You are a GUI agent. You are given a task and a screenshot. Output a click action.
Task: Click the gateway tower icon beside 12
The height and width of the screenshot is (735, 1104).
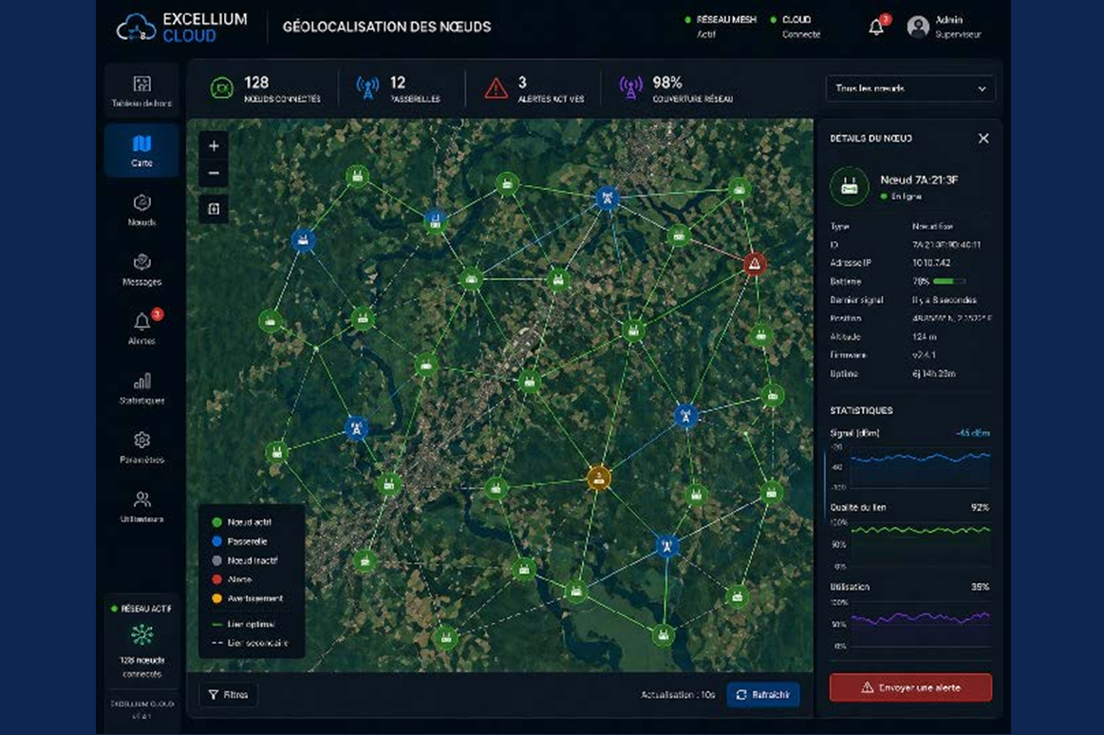pyautogui.click(x=366, y=88)
